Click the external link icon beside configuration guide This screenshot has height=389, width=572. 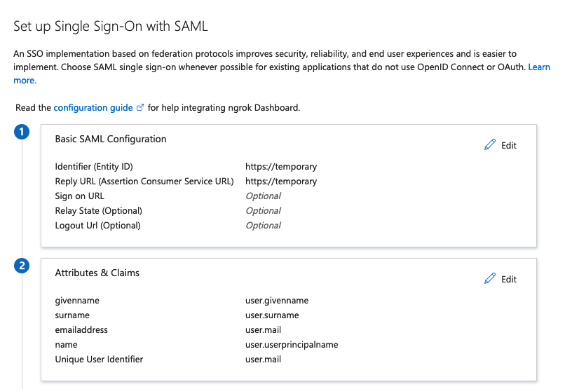pyautogui.click(x=140, y=108)
